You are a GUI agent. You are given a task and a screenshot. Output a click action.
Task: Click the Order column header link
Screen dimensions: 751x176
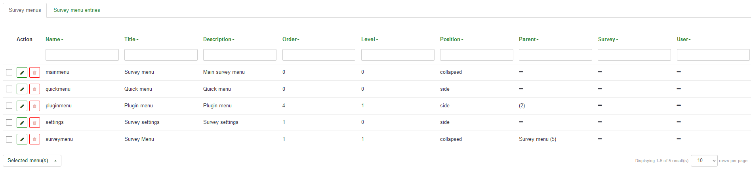click(291, 39)
